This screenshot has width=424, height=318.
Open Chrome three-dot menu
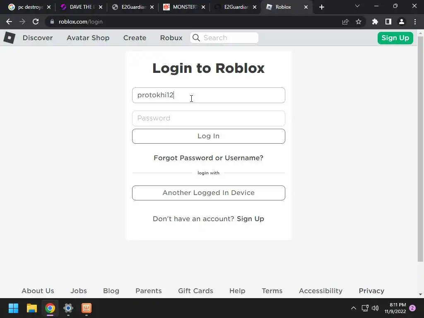tap(415, 22)
